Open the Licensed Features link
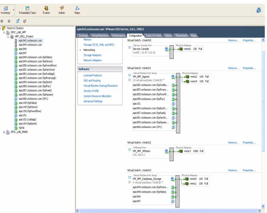This screenshot has width=267, height=213. coord(92,75)
